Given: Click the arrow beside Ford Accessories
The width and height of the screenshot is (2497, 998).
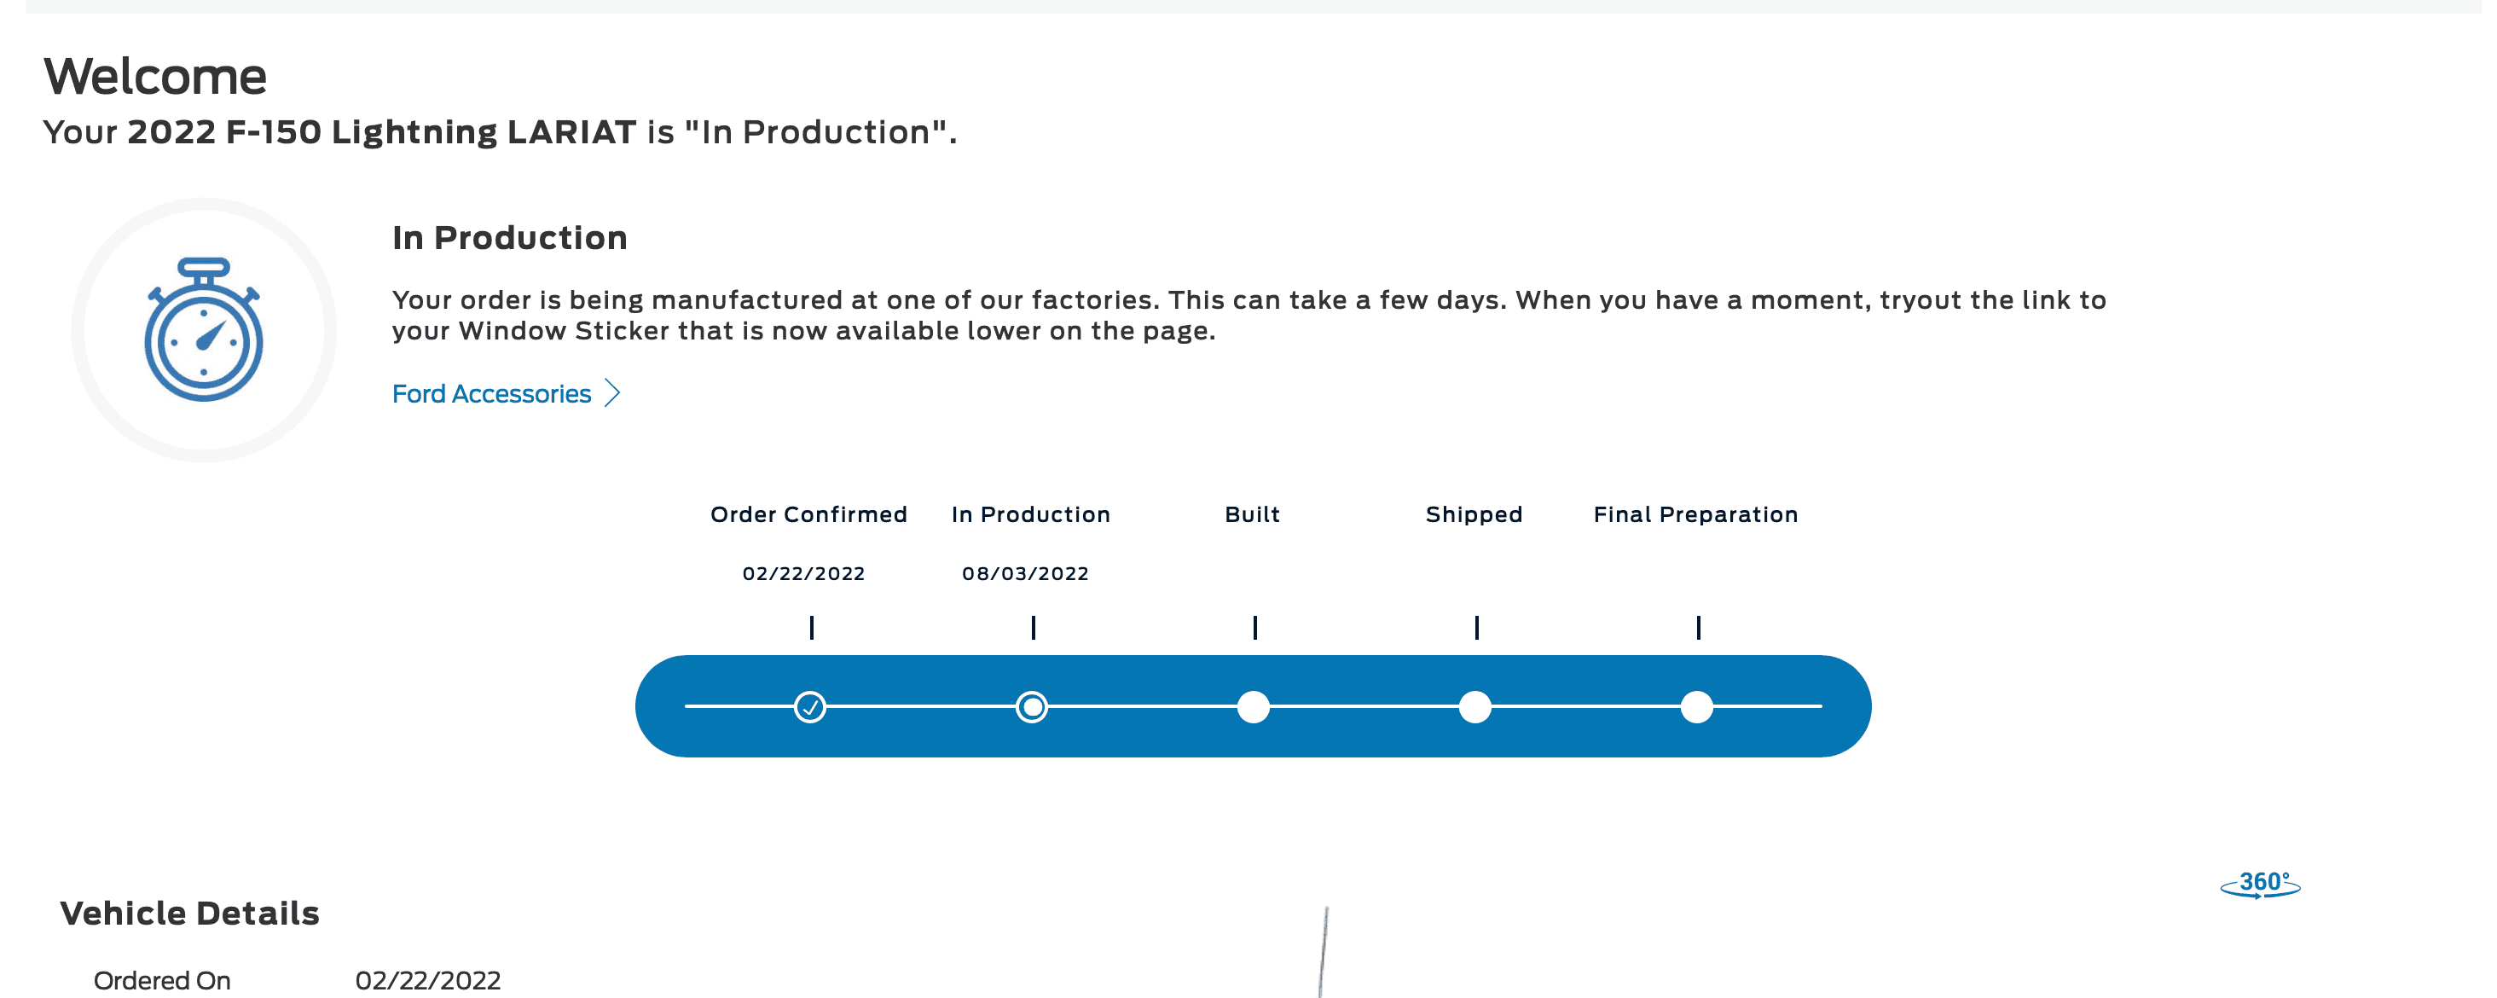Looking at the screenshot, I should (x=612, y=392).
